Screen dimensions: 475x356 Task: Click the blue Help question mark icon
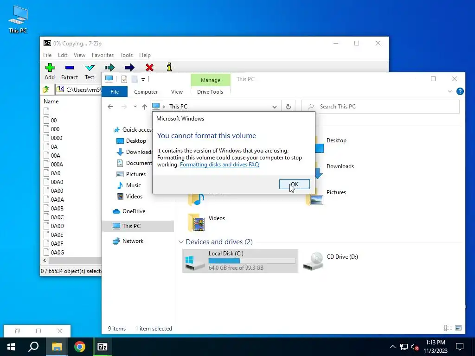click(460, 91)
